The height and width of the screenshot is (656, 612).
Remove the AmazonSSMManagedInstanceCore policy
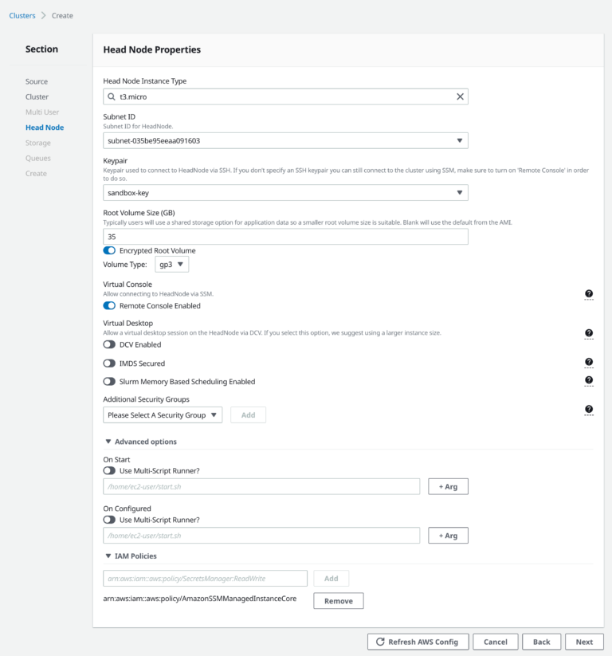(x=338, y=600)
